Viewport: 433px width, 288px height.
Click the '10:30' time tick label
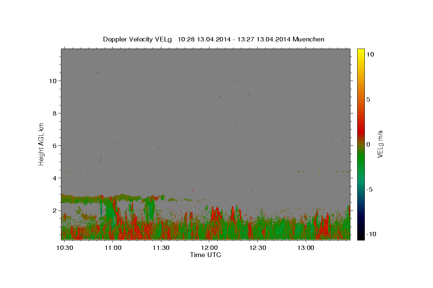[65, 248]
